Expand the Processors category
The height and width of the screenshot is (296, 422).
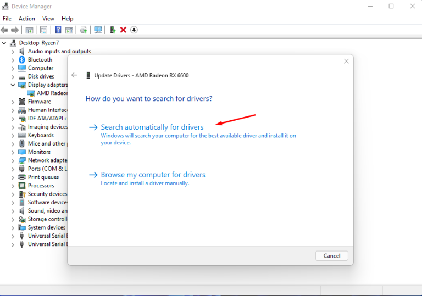pos(13,186)
